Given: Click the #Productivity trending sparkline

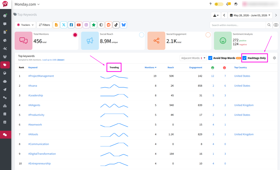Looking at the screenshot, I should (x=114, y=115).
